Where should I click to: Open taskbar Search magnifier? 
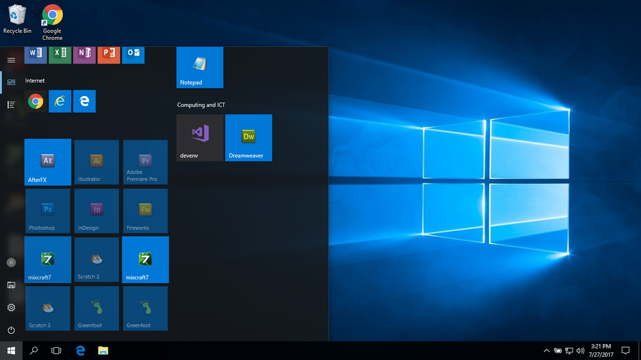(x=34, y=350)
